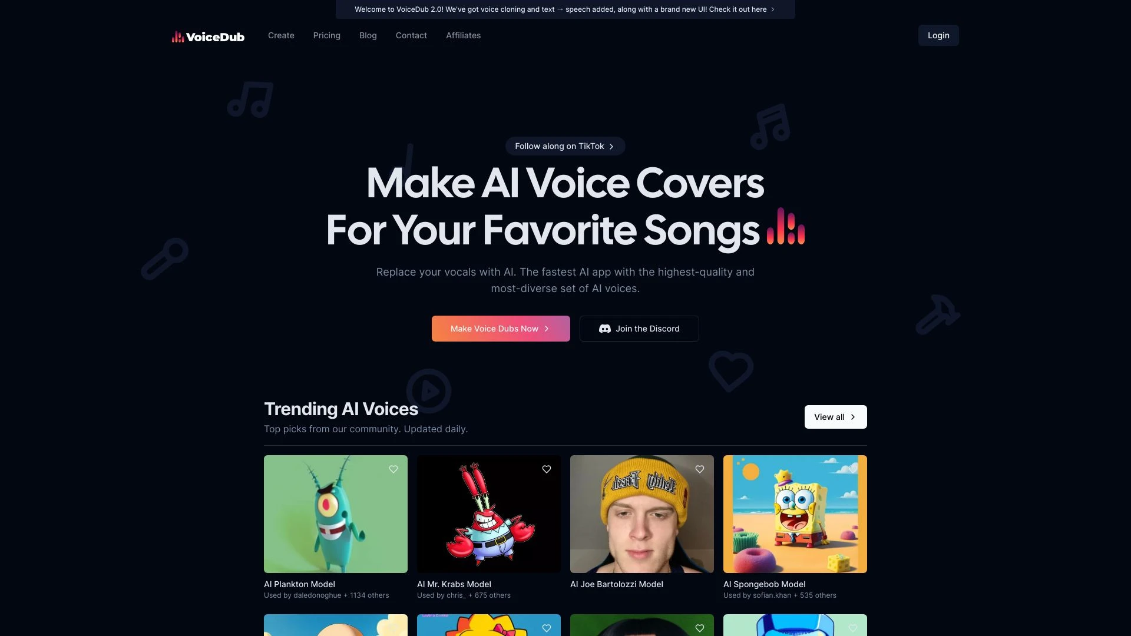Viewport: 1131px width, 636px height.
Task: Click the announcement banner at top
Action: point(565,9)
